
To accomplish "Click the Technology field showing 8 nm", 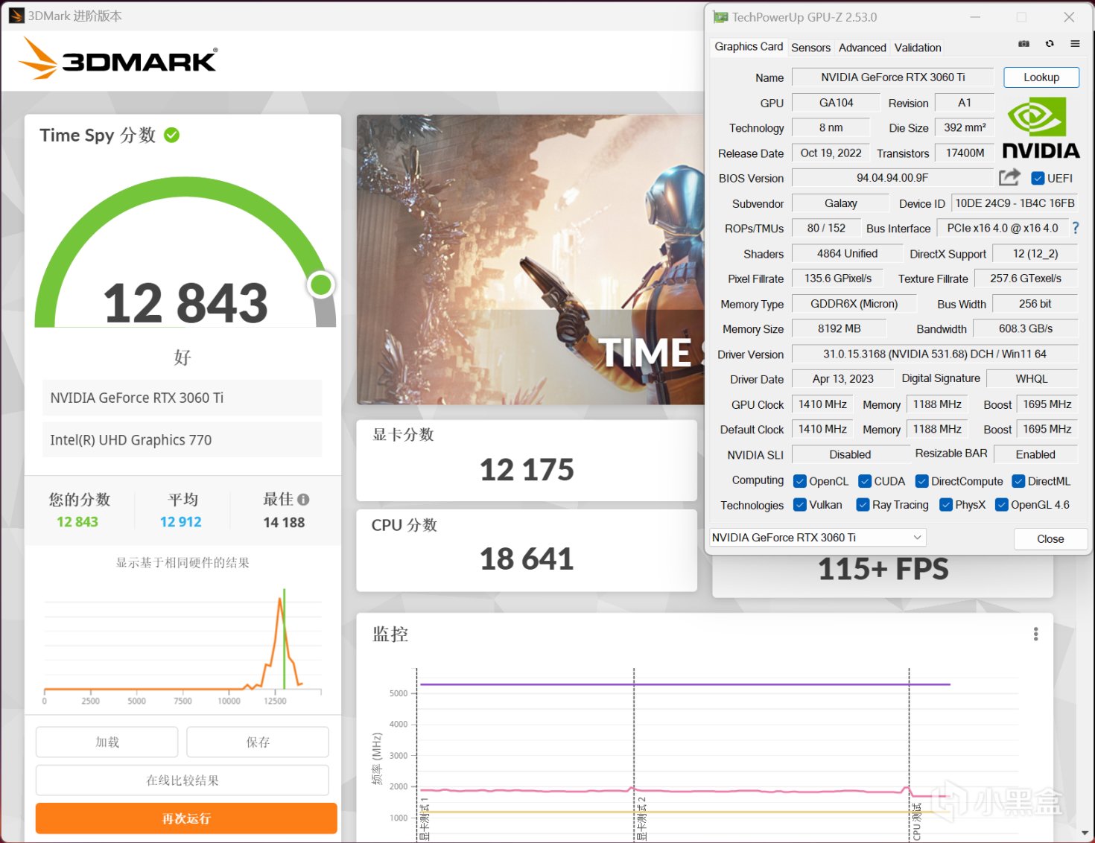I will point(831,128).
